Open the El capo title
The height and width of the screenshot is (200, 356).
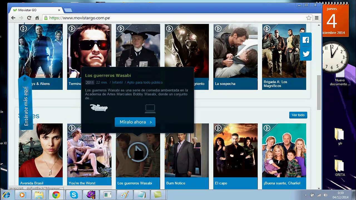tap(221, 183)
